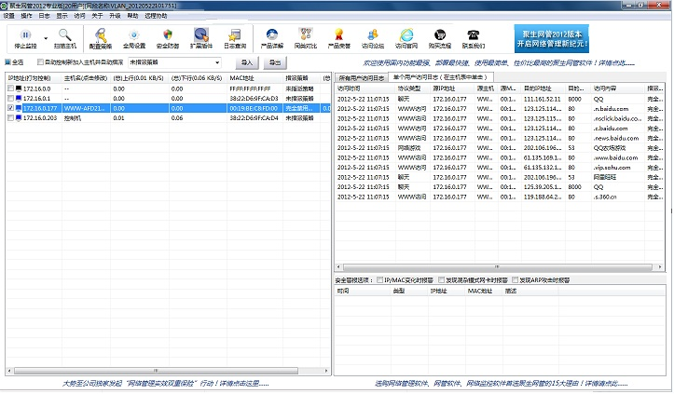Open 扩展插件 (plugins) toolbar icon
The height and width of the screenshot is (394, 674).
[200, 39]
